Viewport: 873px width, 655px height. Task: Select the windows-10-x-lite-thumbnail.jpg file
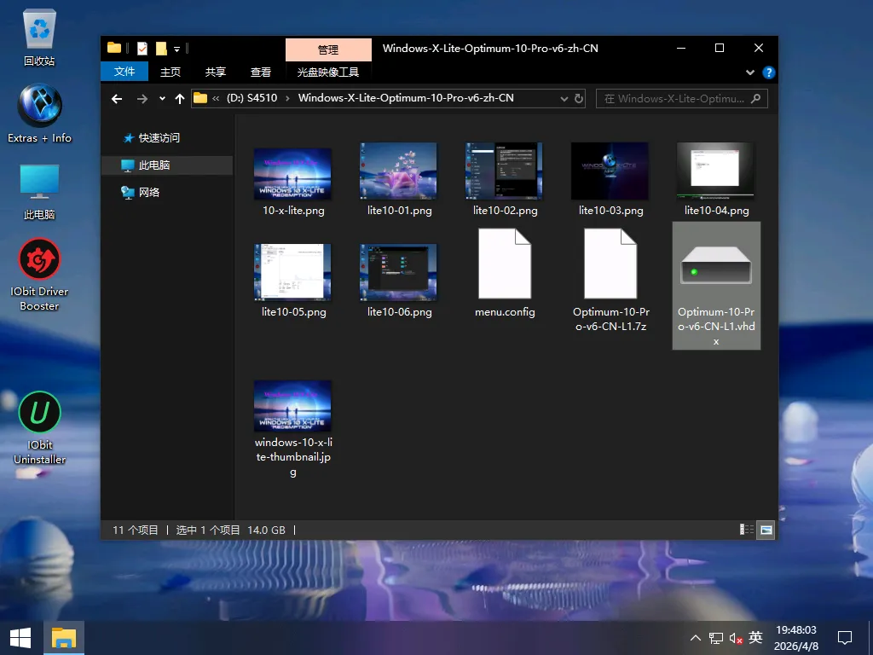pyautogui.click(x=293, y=429)
